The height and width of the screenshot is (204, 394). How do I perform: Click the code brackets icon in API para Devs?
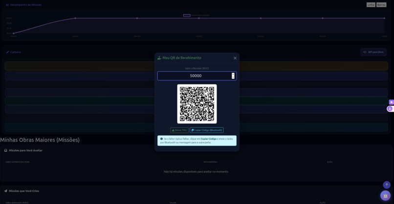tap(365, 52)
